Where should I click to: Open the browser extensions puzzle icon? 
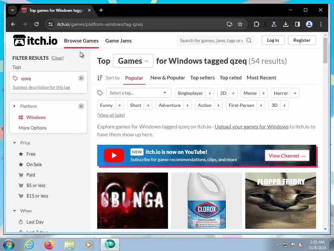tap(256, 24)
